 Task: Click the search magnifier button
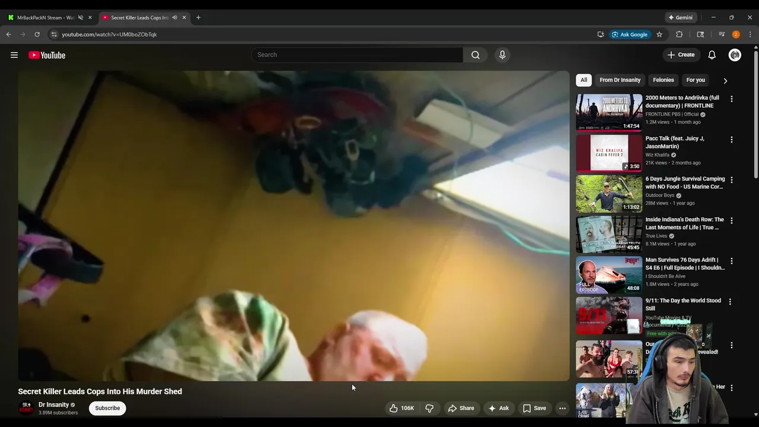coord(475,55)
